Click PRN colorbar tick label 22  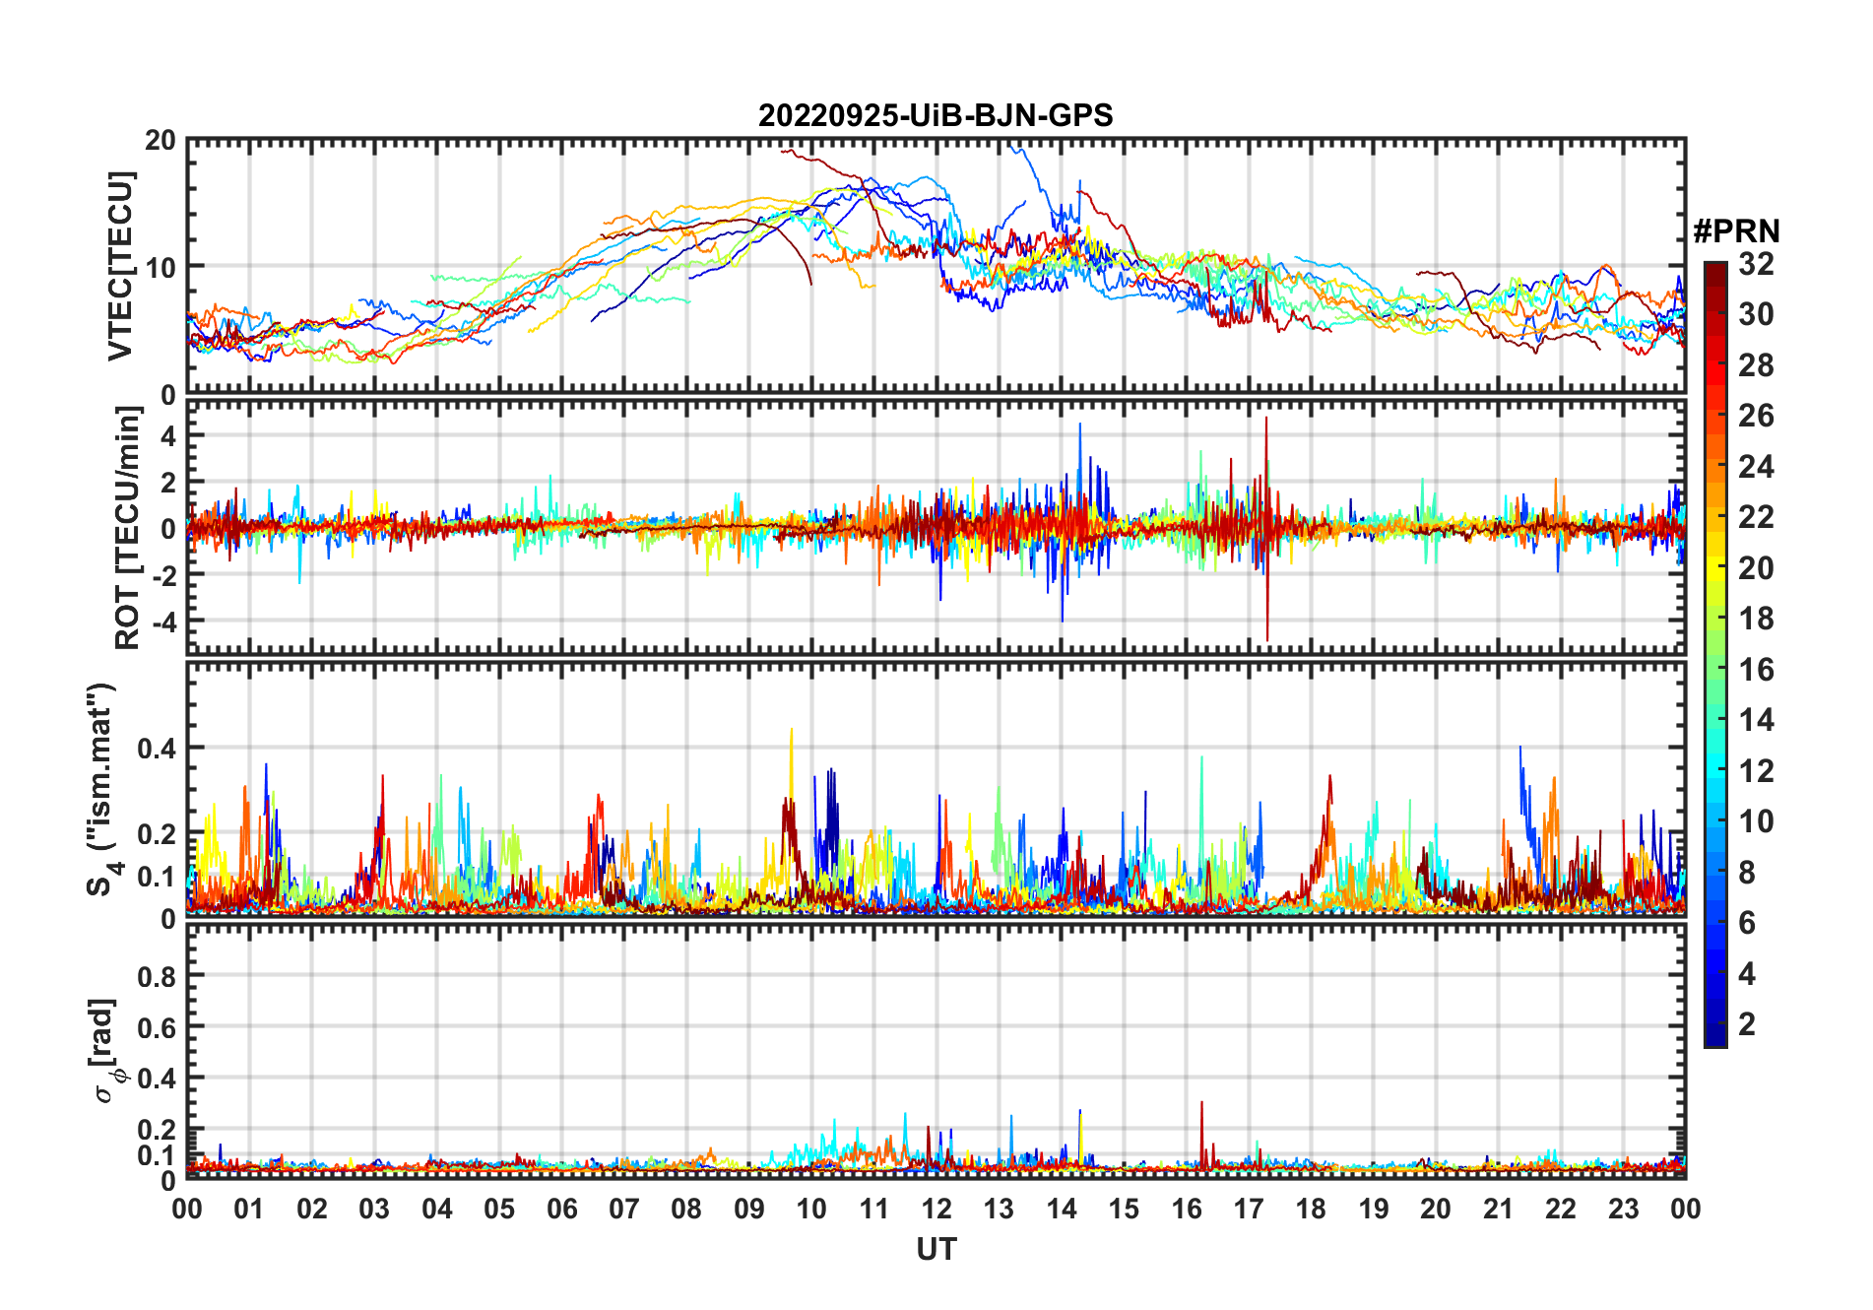tap(1756, 517)
